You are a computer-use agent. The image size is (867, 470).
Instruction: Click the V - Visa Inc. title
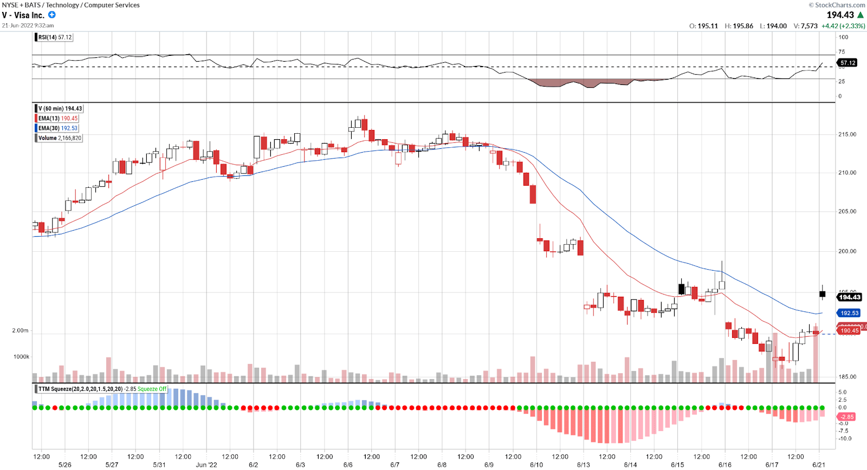click(x=23, y=15)
